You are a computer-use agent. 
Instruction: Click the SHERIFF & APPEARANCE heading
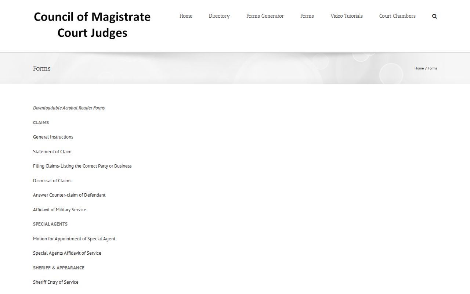point(59,268)
